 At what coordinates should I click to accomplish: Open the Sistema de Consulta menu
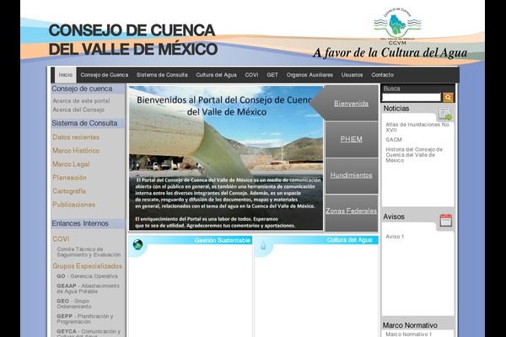pos(162,75)
